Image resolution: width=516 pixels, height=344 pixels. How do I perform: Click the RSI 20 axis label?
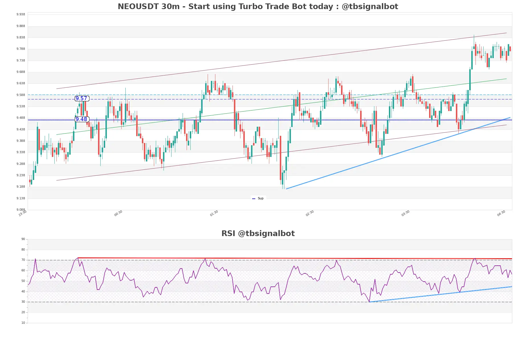tap(23, 312)
